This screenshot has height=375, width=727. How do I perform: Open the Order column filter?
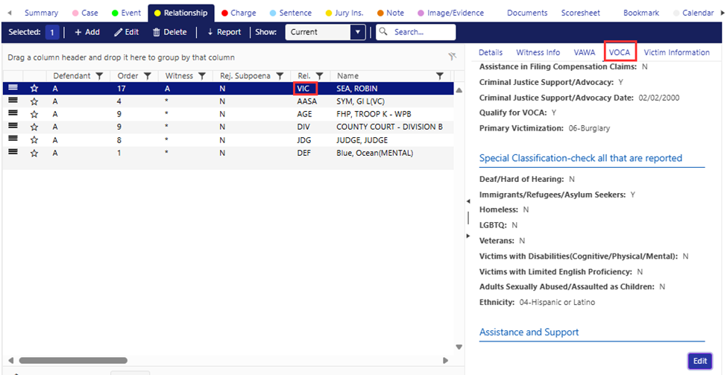tap(148, 76)
